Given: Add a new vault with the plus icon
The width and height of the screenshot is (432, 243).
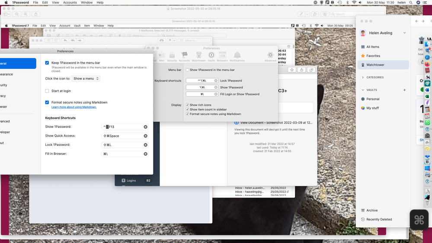Looking at the screenshot, I should tap(404, 90).
